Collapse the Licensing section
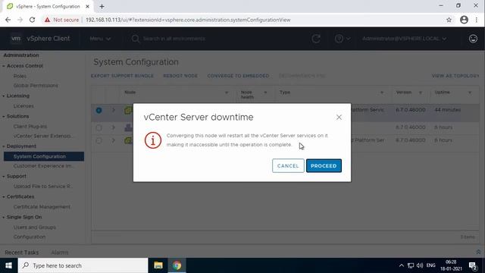The height and width of the screenshot is (273, 485). [x=4, y=96]
